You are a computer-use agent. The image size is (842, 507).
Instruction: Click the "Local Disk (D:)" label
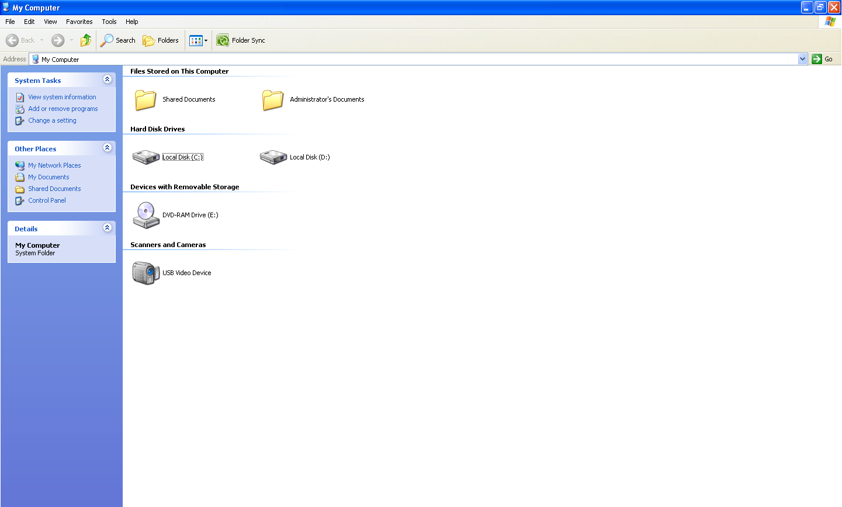(310, 157)
